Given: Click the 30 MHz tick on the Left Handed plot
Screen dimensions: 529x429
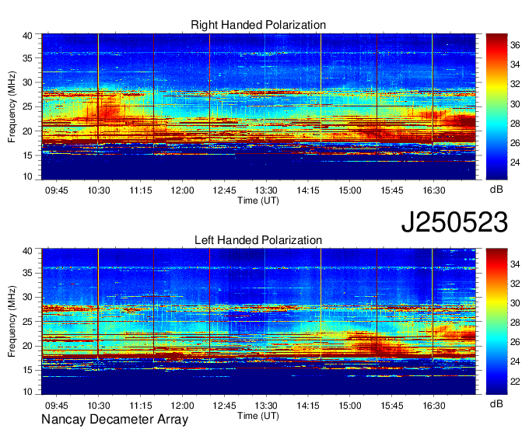Looking at the screenshot, I should [x=27, y=297].
